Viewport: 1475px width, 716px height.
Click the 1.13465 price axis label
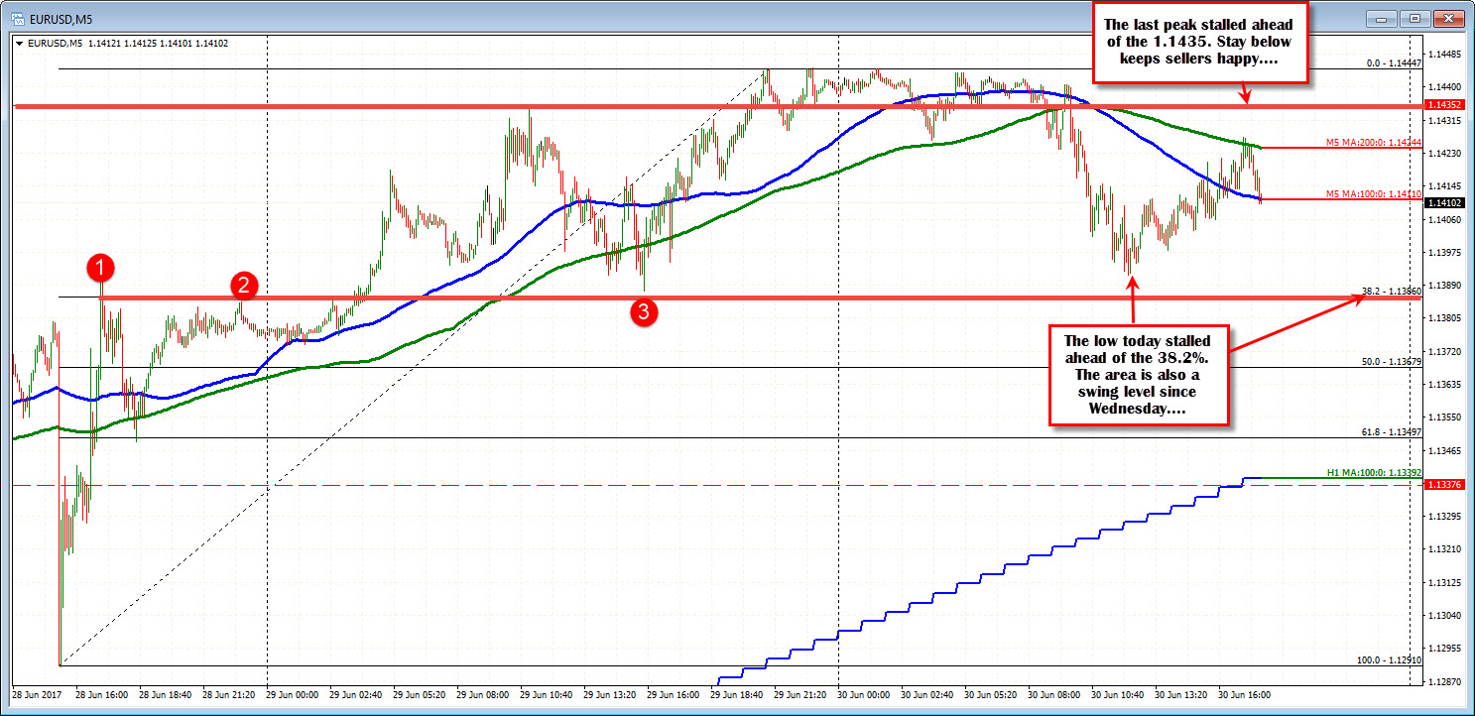click(1443, 451)
